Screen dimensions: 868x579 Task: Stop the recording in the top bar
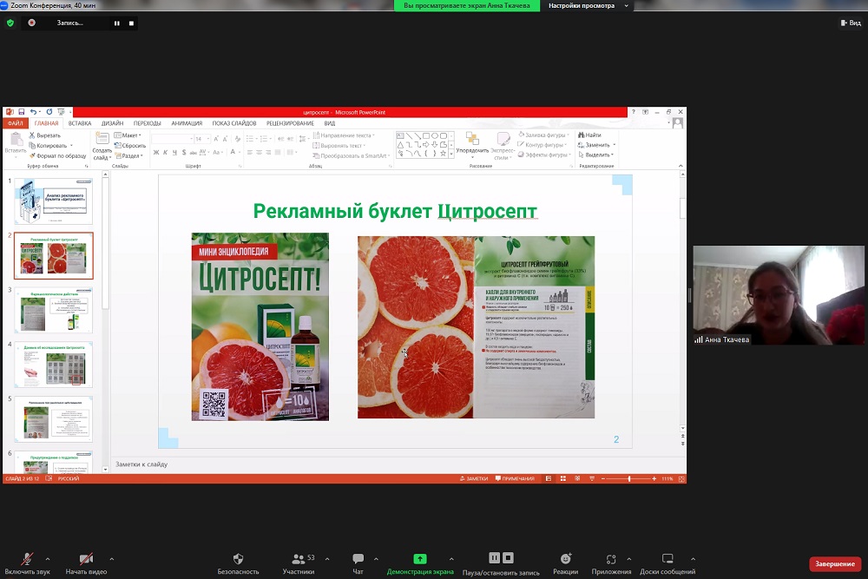131,23
